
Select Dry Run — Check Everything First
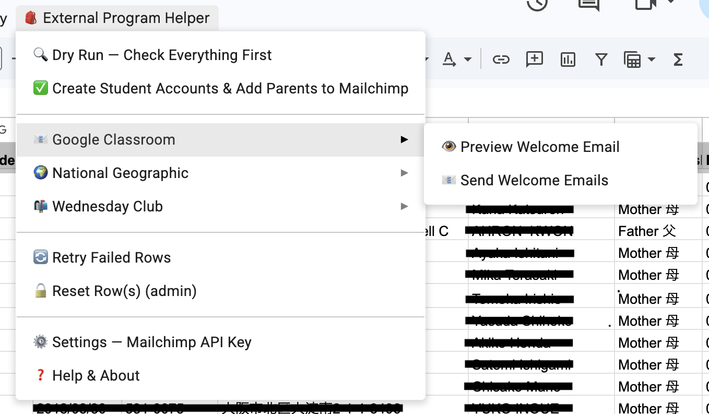tap(162, 55)
